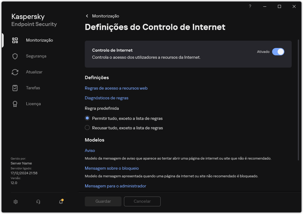Open the Tarefas tasks icon
The width and height of the screenshot is (303, 214).
(x=15, y=88)
